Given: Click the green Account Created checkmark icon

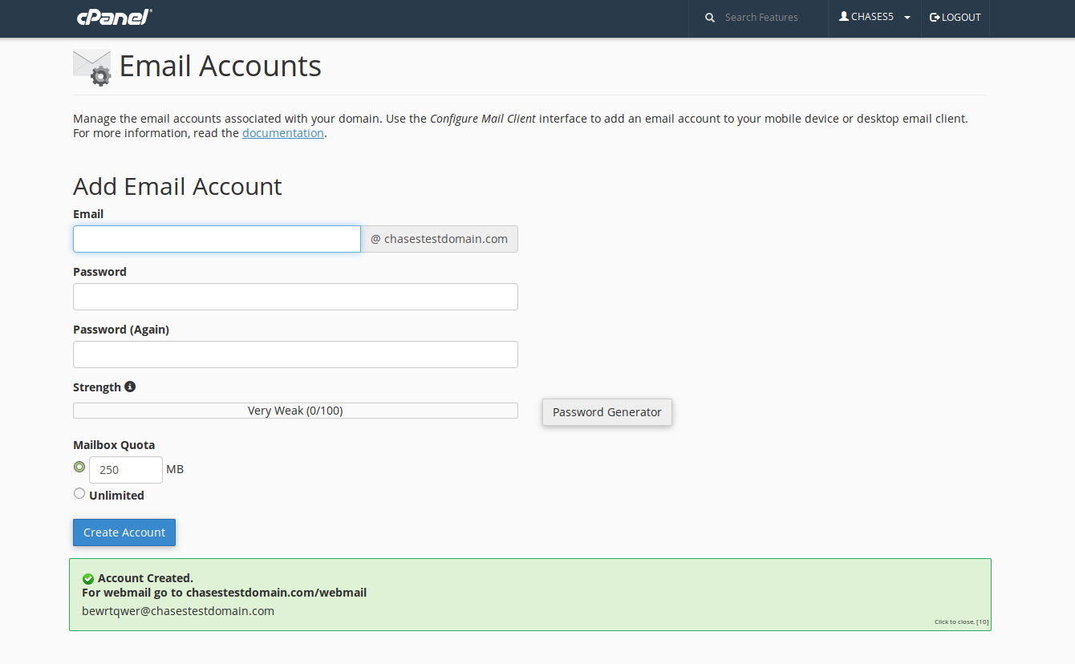Looking at the screenshot, I should pyautogui.click(x=88, y=579).
